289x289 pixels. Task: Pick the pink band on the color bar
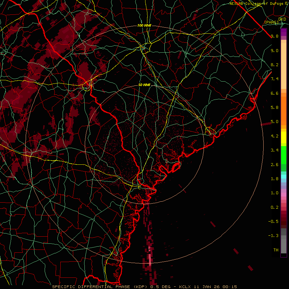click(284, 195)
